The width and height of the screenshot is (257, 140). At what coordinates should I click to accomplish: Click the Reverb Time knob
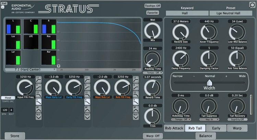[x=152, y=88]
